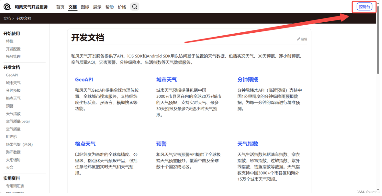Screen dimensions: 382x196
Task: Click the 实用资料 sidebar heading
Action: pyautogui.click(x=12, y=178)
